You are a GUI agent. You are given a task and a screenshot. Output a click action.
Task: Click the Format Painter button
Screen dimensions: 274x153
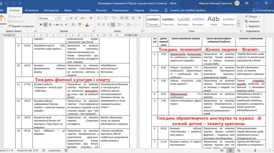tap(21, 26)
